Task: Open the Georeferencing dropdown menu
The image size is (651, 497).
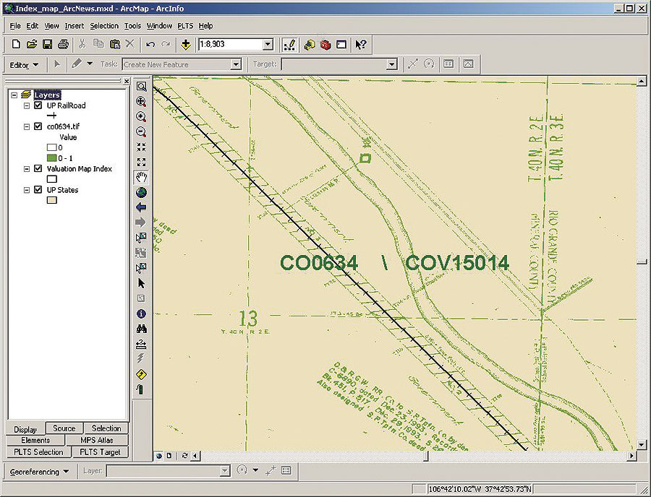Action: [39, 472]
